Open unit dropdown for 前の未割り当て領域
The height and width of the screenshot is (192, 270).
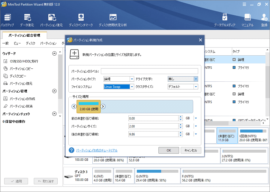[x=196, y=118]
